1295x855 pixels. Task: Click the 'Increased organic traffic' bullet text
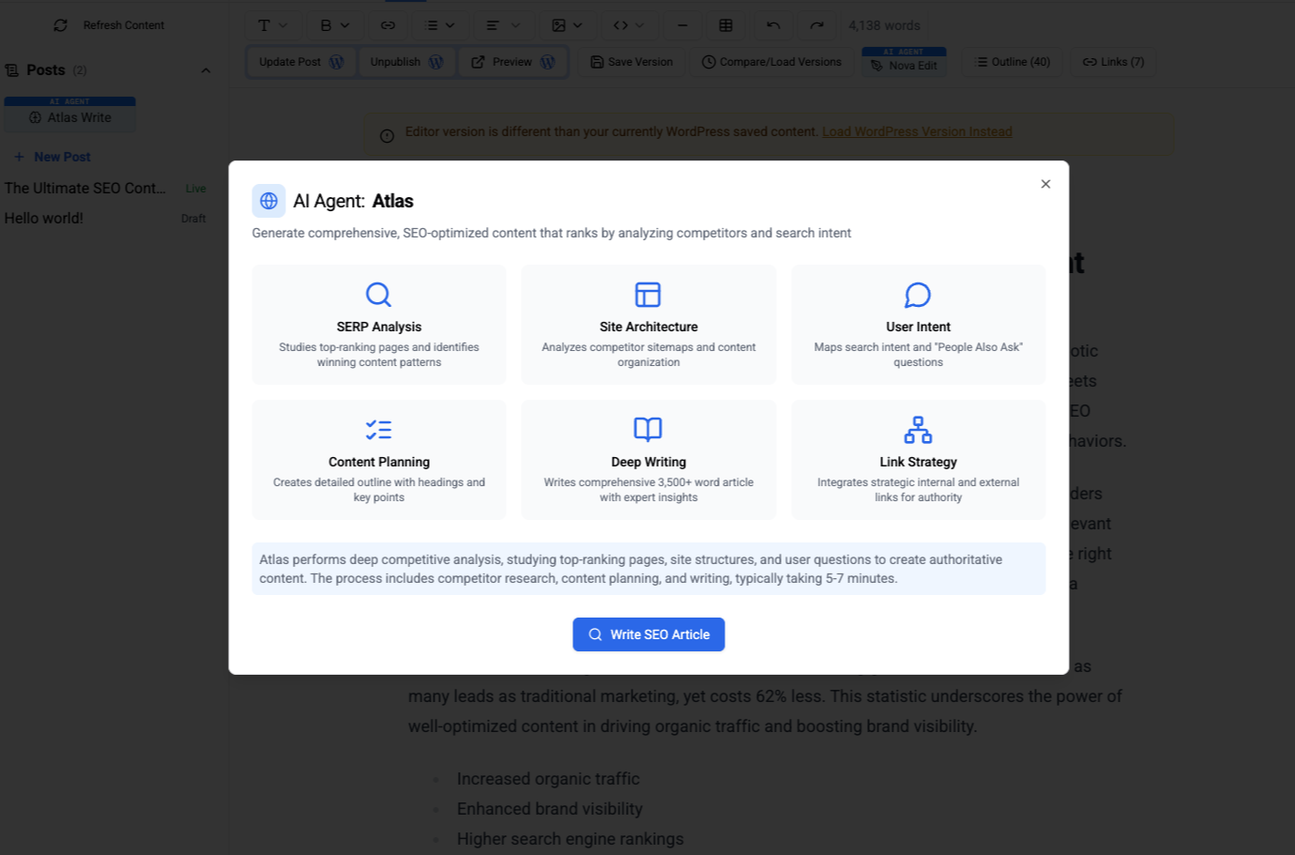[548, 779]
